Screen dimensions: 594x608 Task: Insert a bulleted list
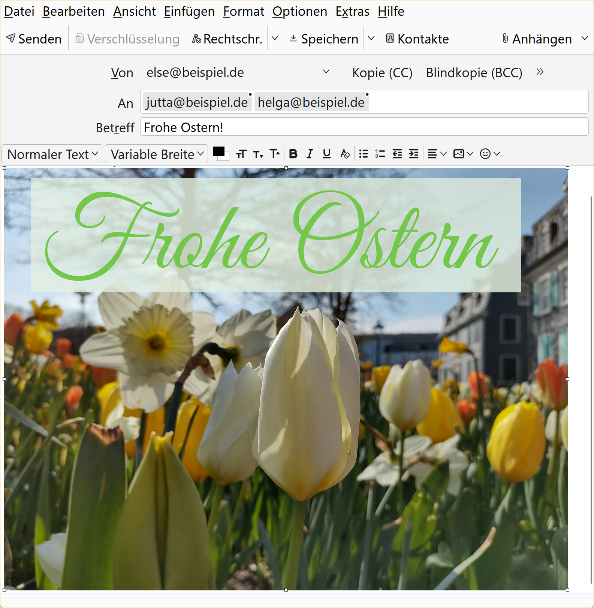click(x=363, y=154)
